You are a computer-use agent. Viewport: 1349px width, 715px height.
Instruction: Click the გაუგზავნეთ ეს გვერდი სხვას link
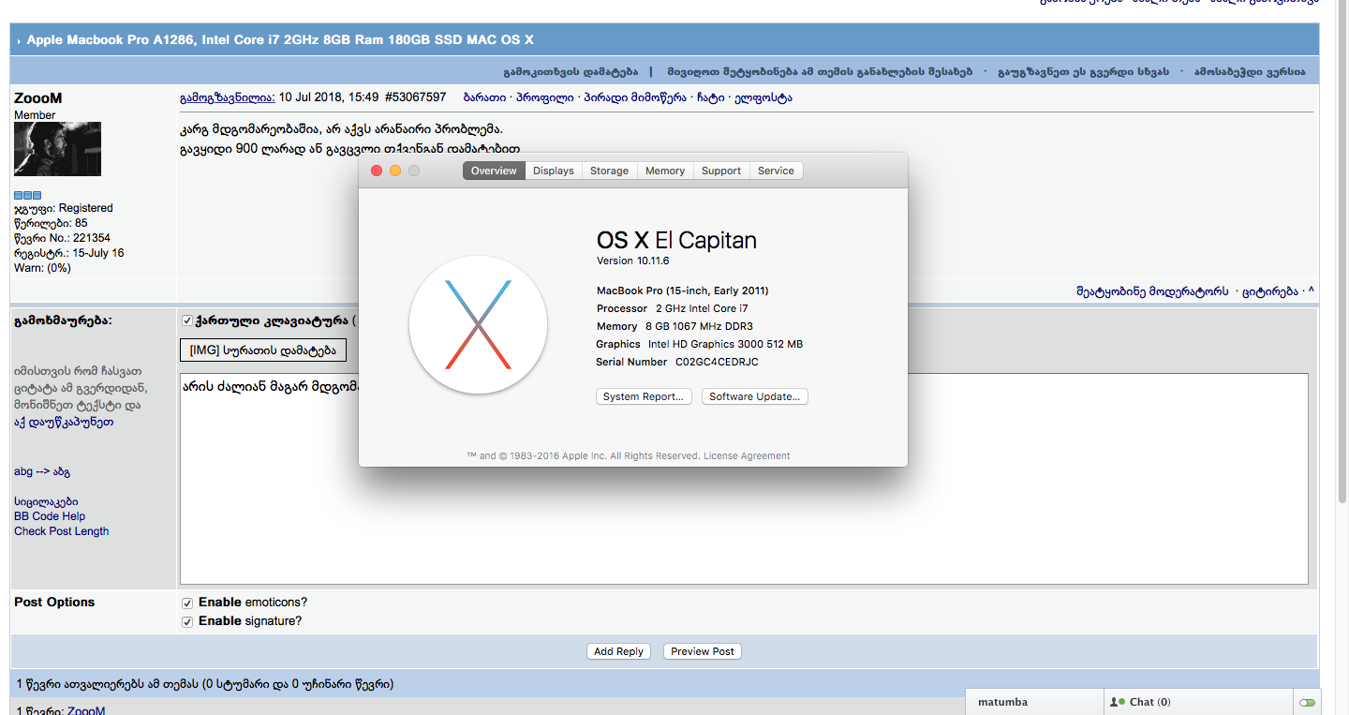pyautogui.click(x=1085, y=72)
